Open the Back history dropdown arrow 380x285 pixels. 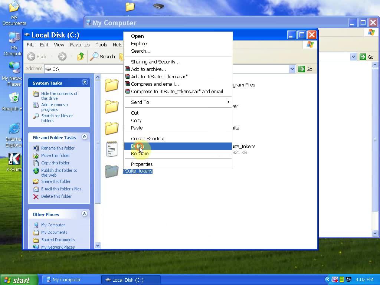[x=52, y=57]
